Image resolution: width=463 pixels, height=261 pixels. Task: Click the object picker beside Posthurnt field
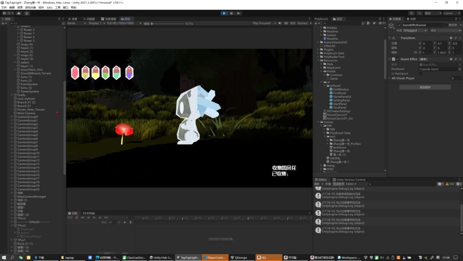click(460, 69)
